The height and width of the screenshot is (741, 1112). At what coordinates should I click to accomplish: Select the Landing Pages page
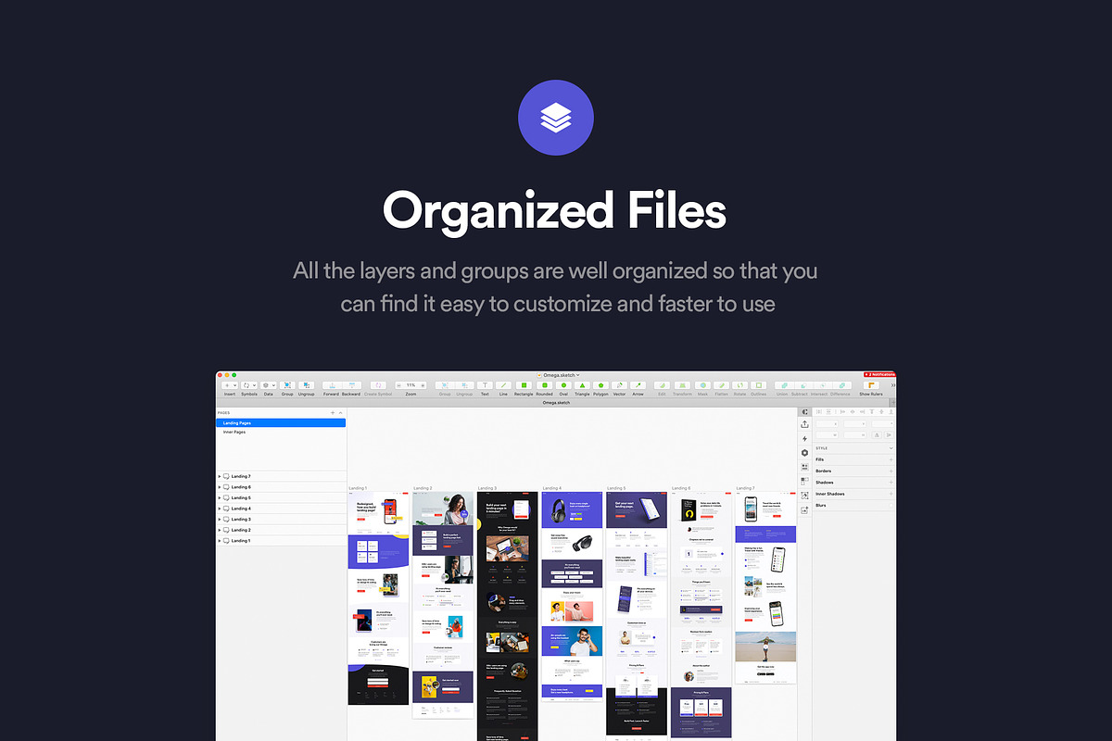pos(245,422)
